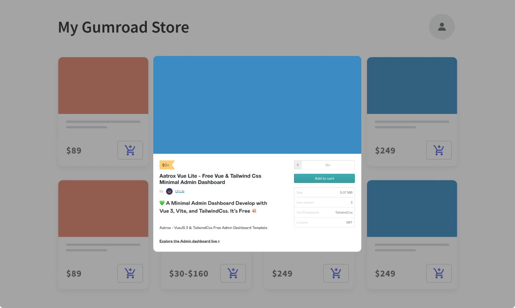The image size is (515, 308).
Task: Select the Css Framework TailwindCss row
Action: [x=324, y=212]
